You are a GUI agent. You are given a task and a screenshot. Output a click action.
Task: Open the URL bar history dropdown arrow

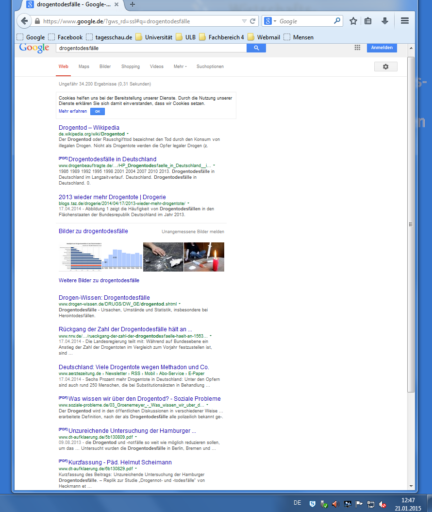[x=244, y=21]
